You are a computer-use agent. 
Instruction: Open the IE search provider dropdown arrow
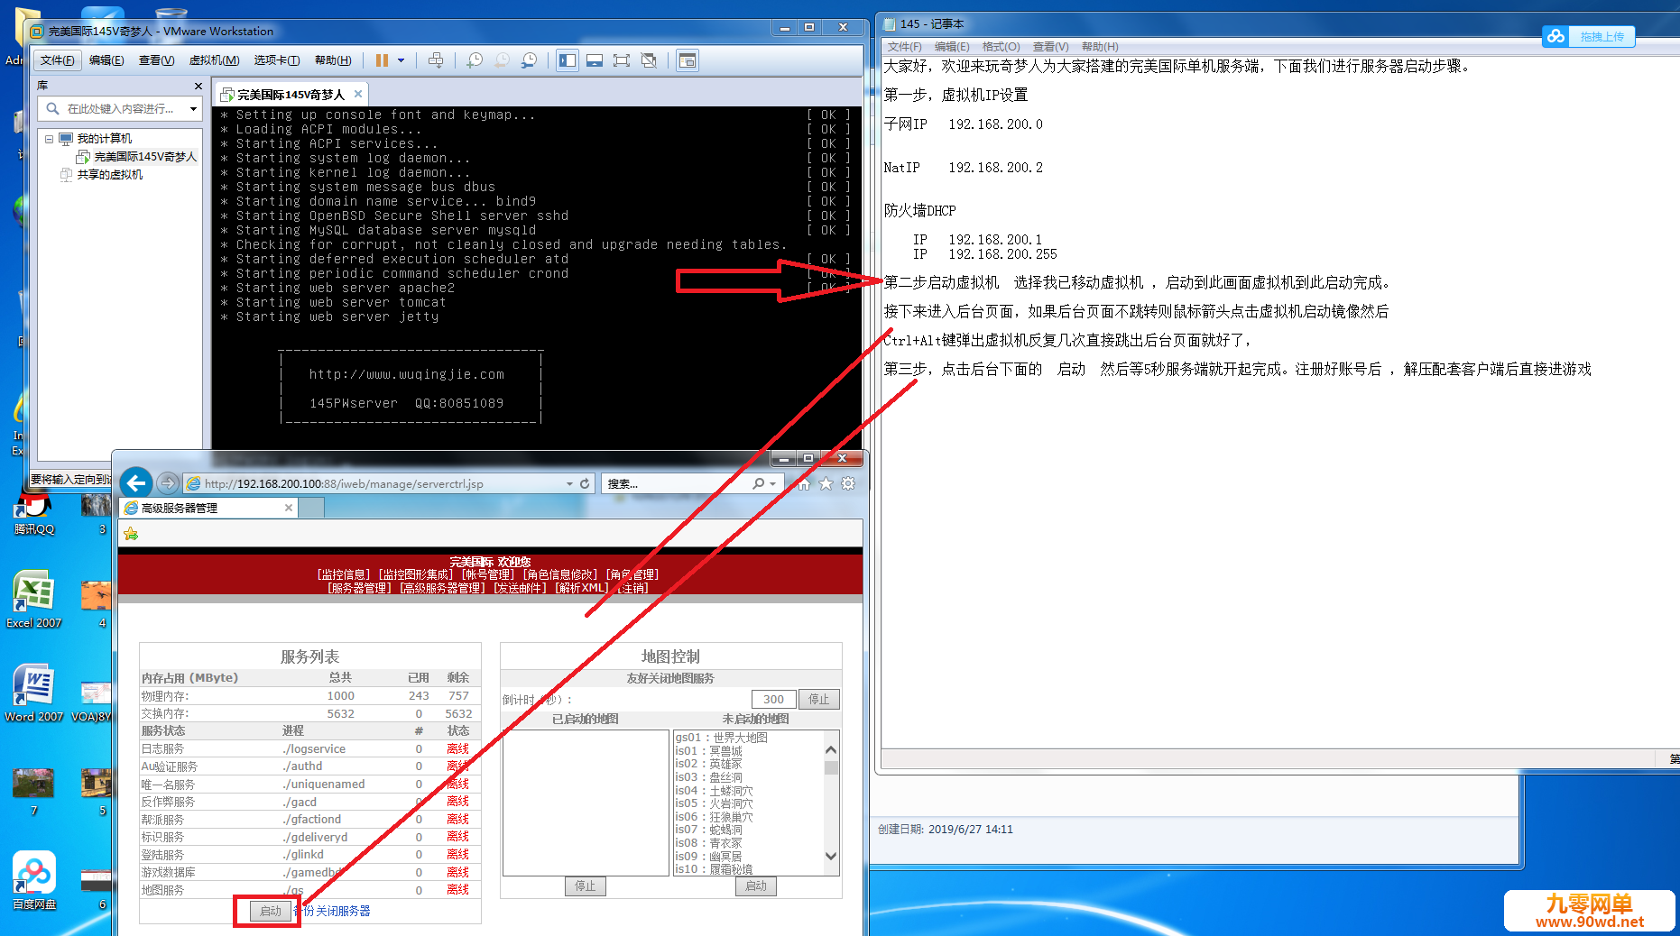pos(772,484)
